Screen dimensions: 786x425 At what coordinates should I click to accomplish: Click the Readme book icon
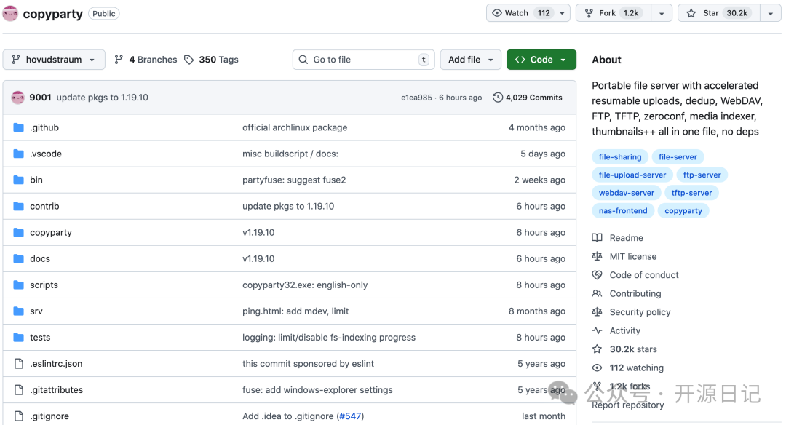598,238
